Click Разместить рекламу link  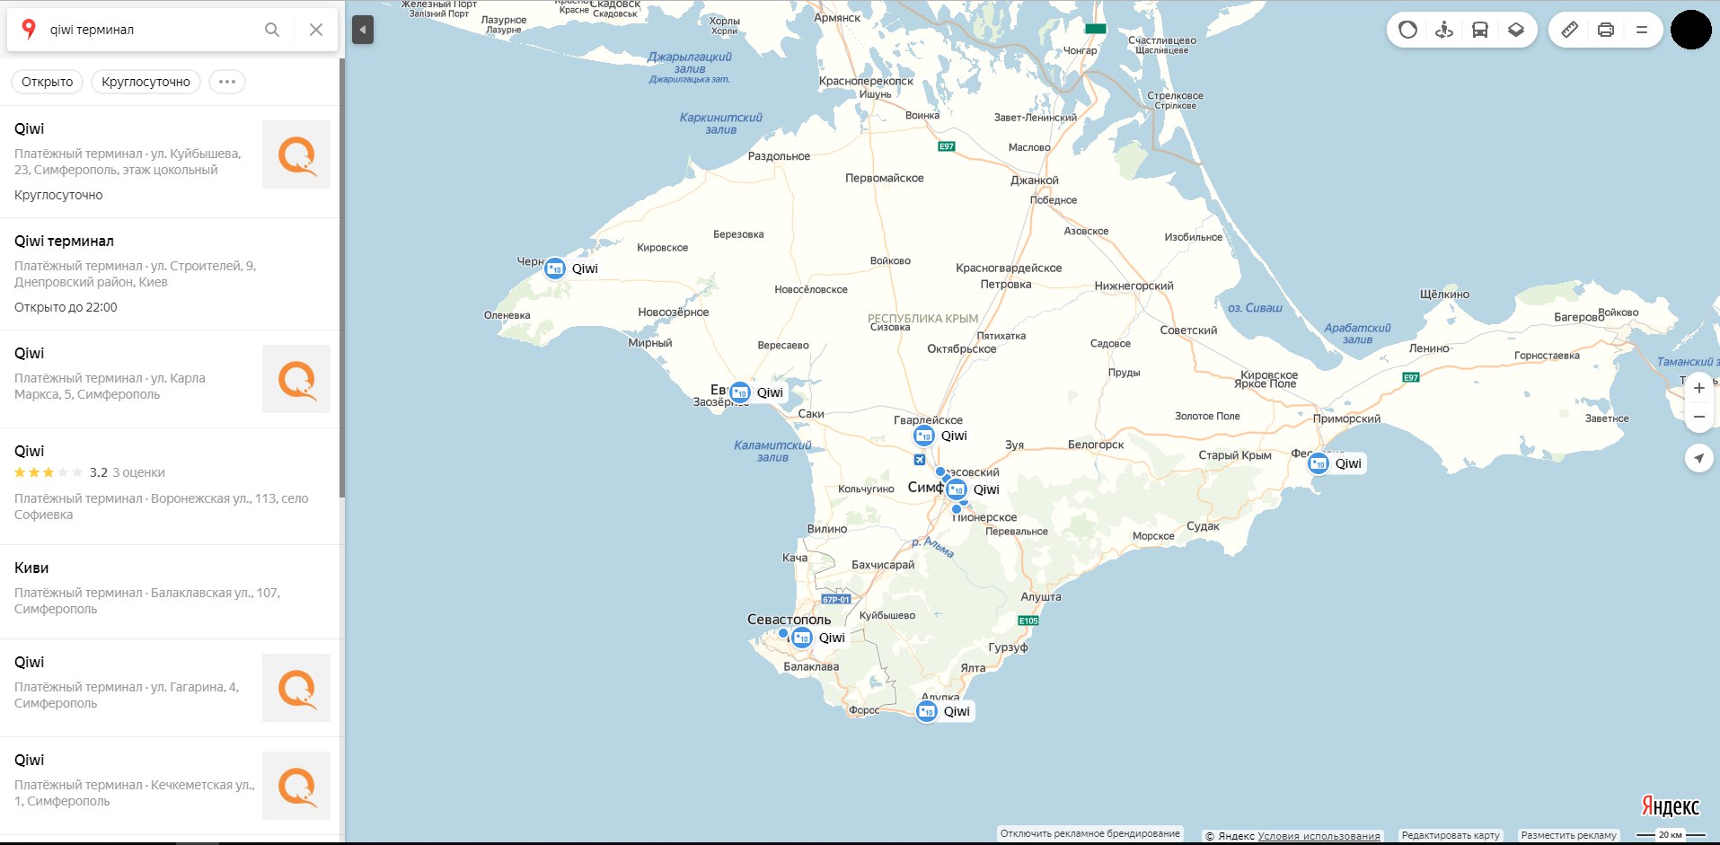tap(1568, 835)
